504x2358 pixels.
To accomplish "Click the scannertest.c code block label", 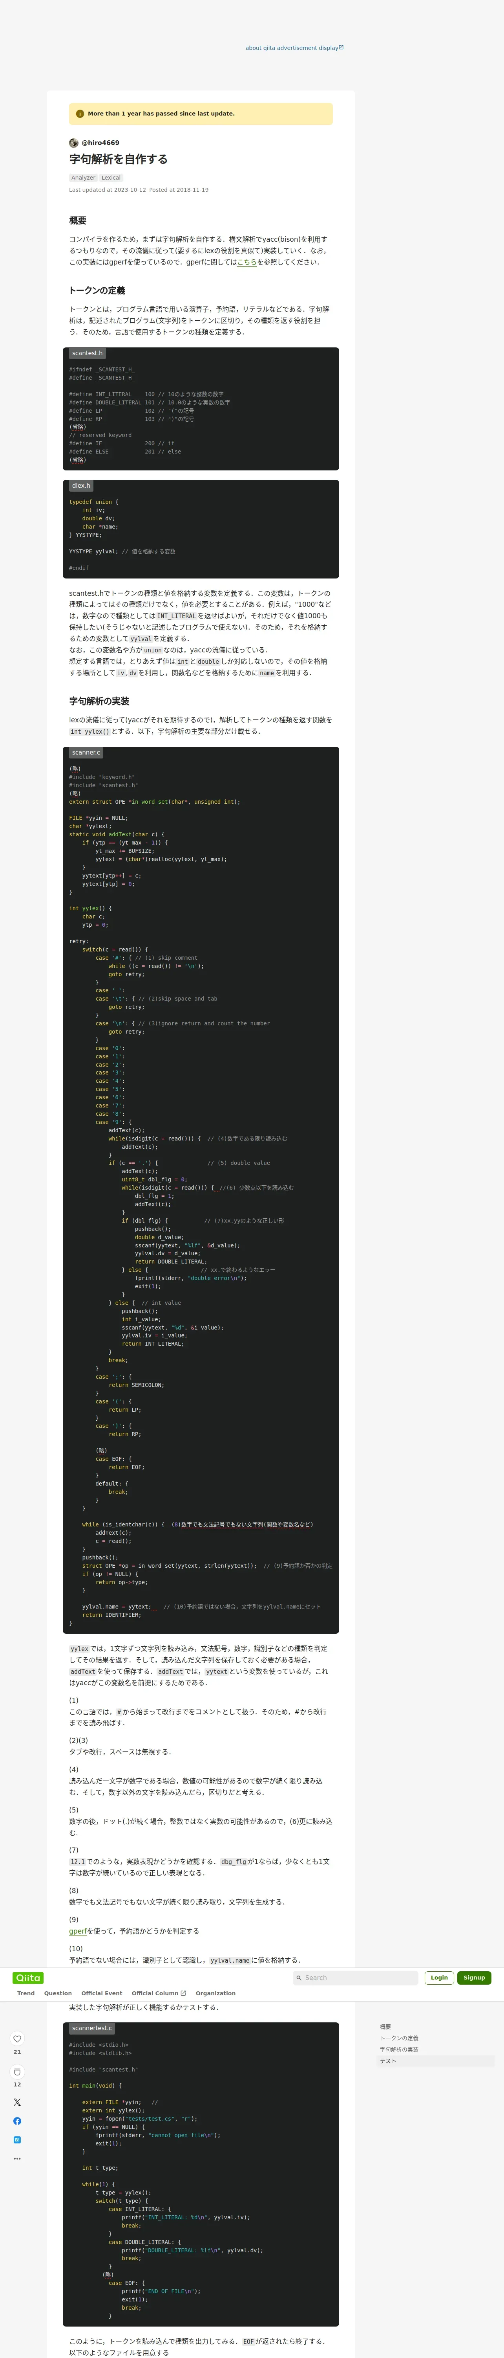I will tap(91, 2027).
